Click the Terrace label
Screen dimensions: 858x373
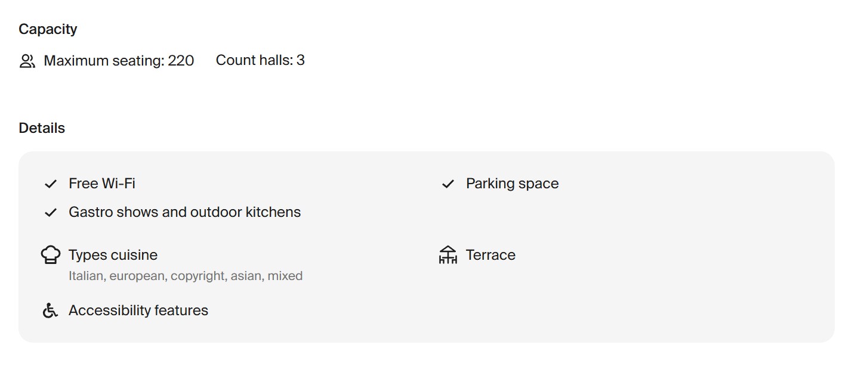(490, 255)
